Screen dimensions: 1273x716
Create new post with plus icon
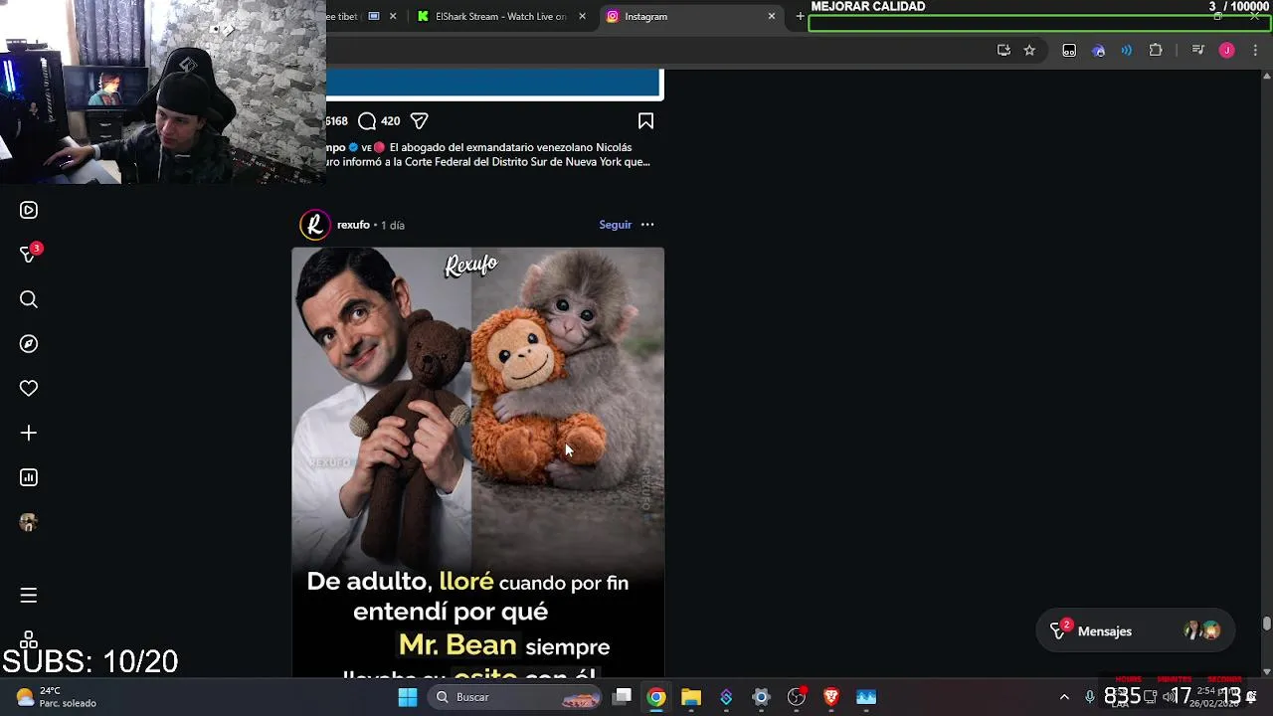pos(29,433)
